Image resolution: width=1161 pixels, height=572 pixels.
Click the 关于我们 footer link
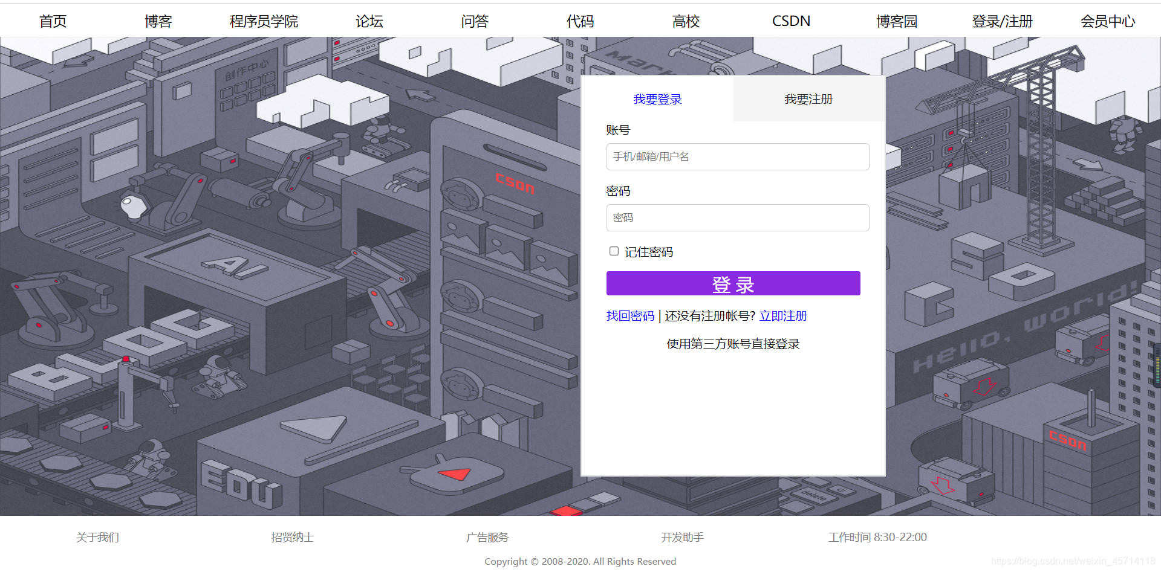(97, 537)
